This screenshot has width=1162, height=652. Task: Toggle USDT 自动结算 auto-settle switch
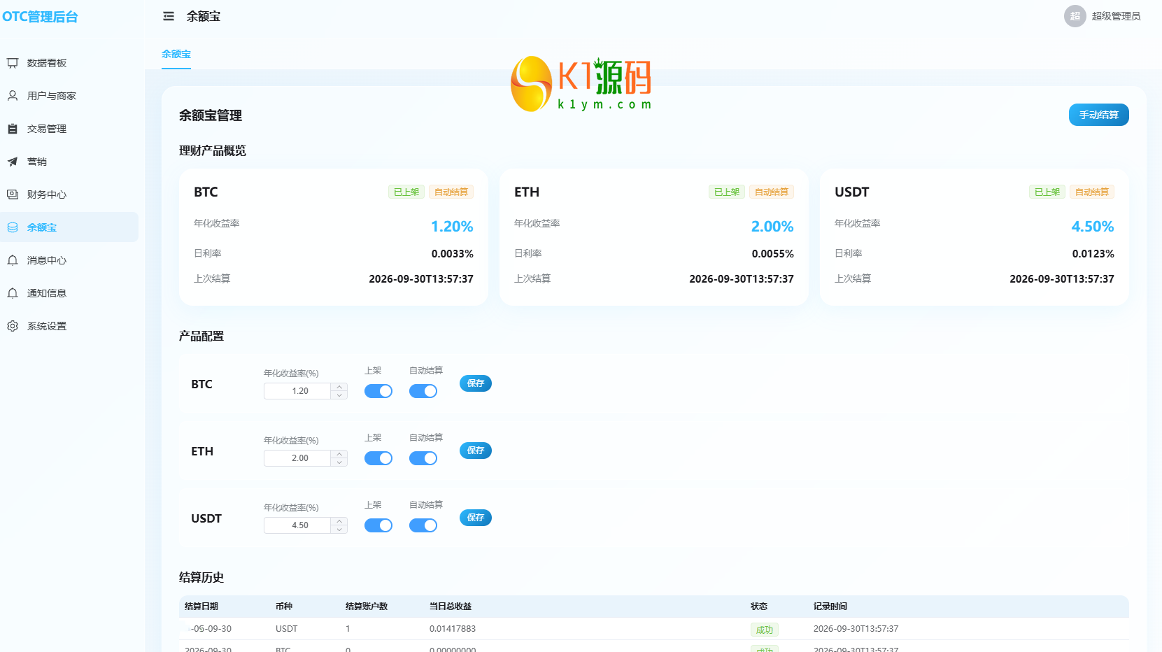point(423,525)
